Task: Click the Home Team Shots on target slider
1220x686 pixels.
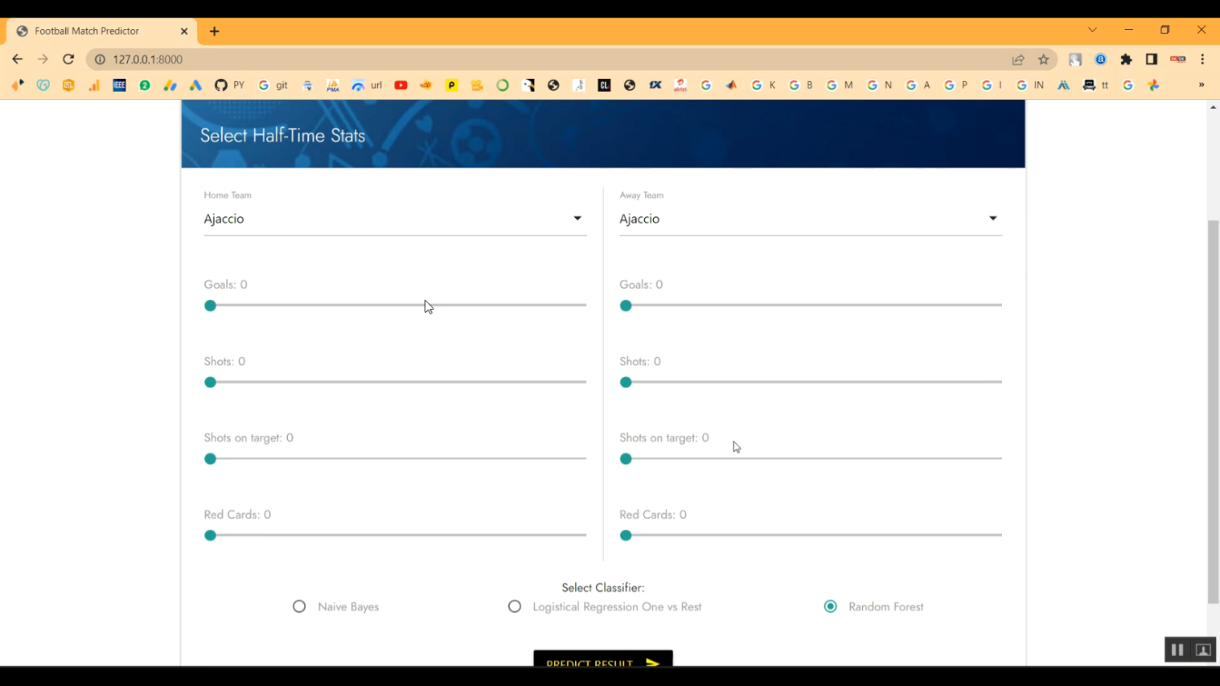Action: (395, 459)
